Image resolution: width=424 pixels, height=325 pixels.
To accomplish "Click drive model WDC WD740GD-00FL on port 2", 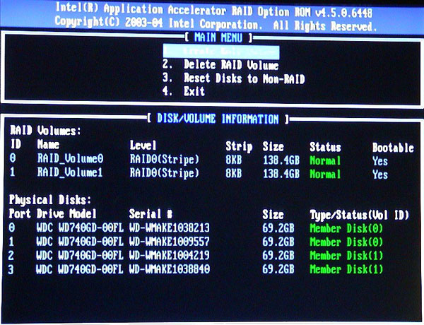I will 80,255.
